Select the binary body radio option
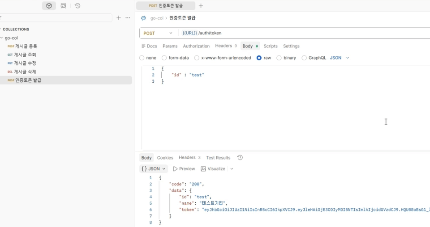430x227 pixels. click(279, 58)
